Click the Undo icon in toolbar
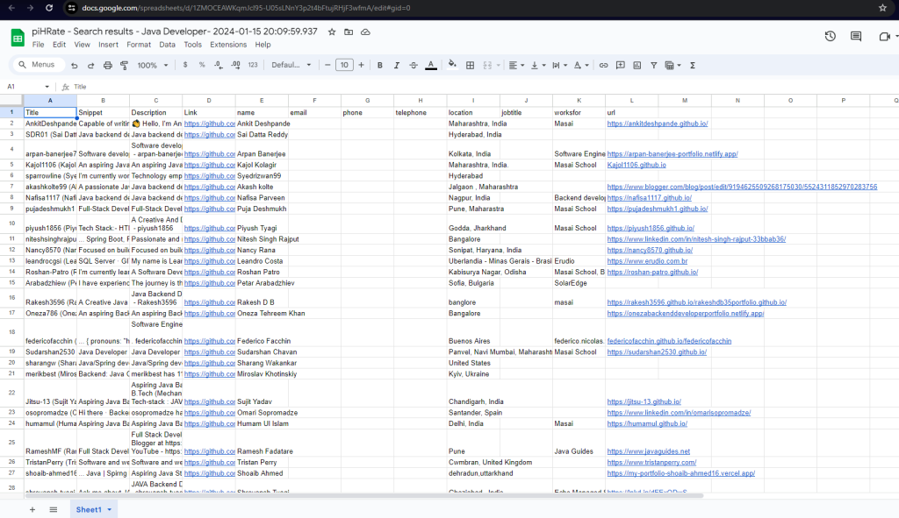 tap(75, 65)
